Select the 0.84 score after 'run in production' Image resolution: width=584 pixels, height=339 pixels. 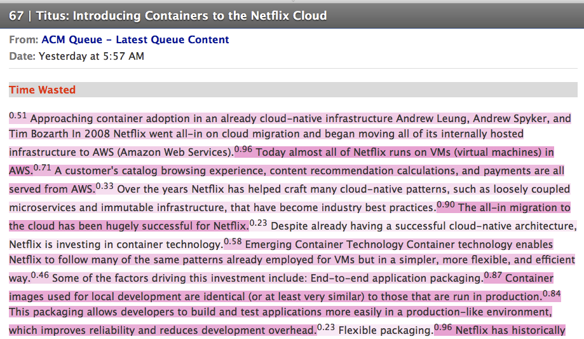(552, 293)
